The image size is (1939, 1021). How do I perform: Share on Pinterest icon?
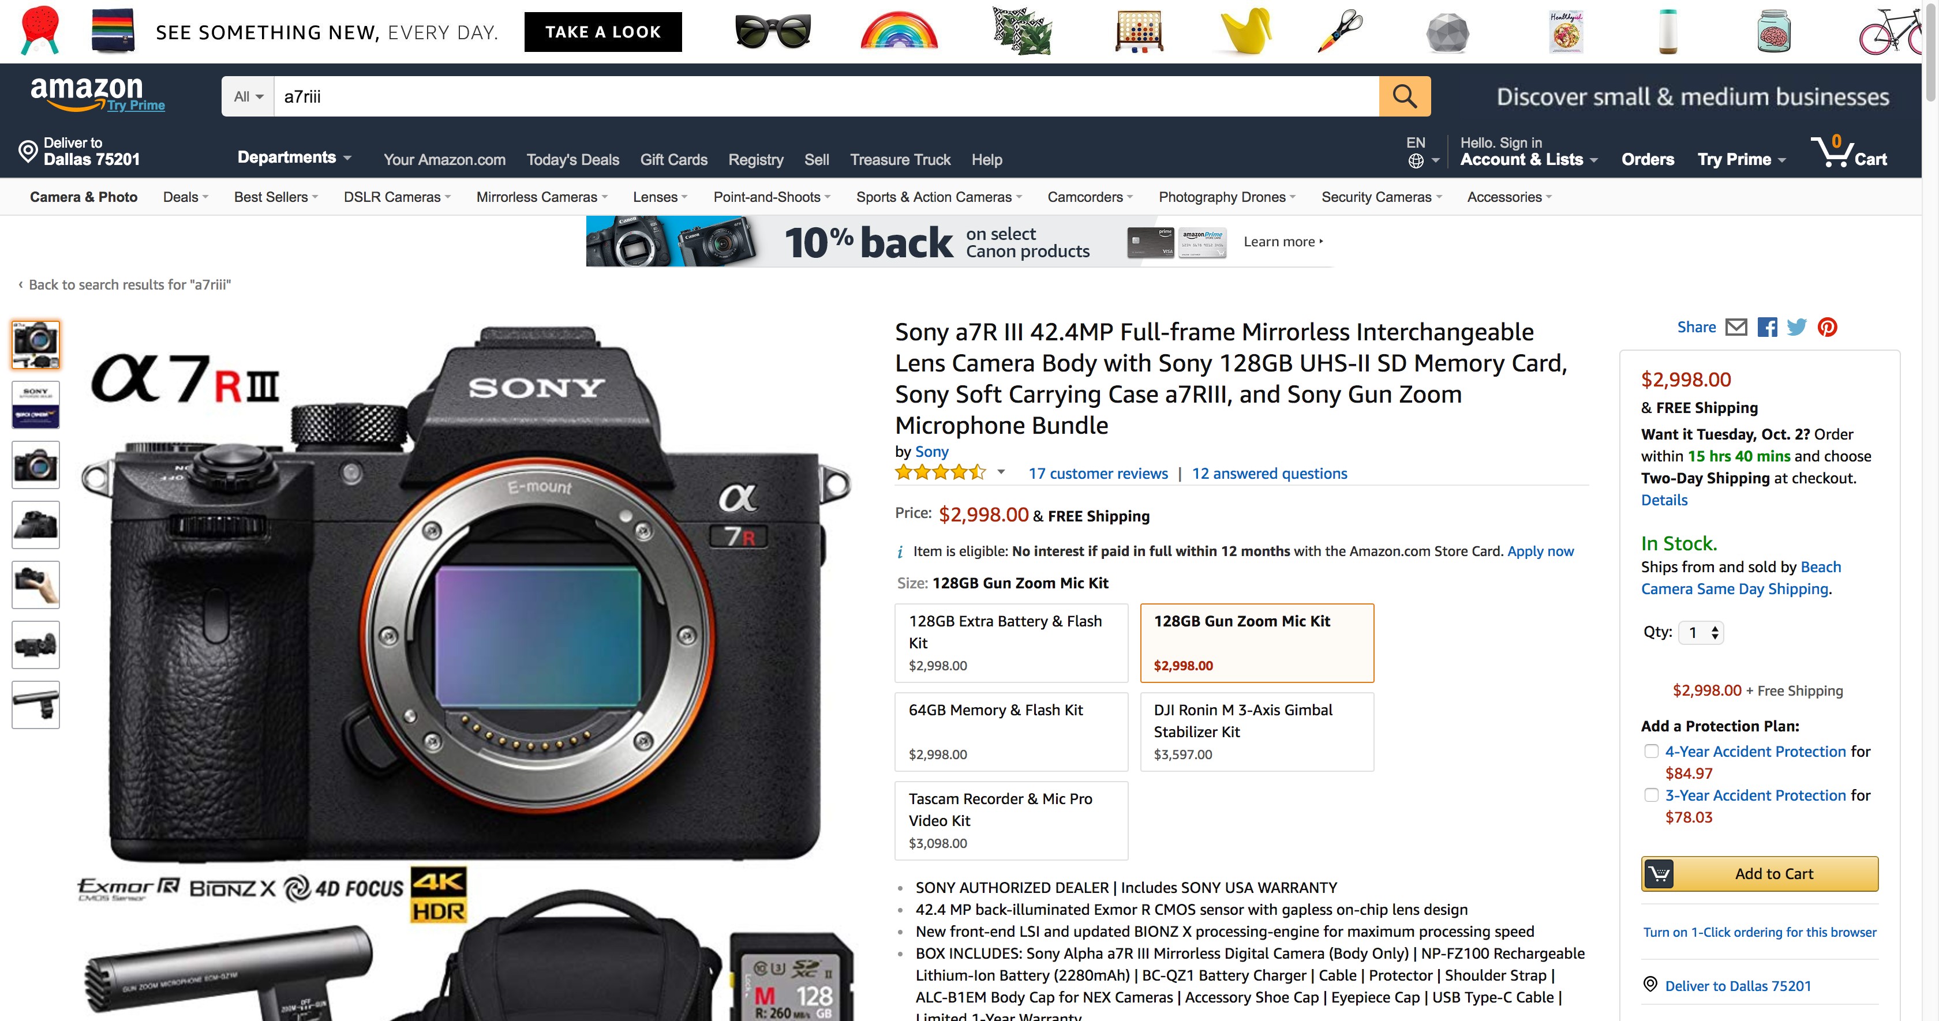coord(1828,327)
